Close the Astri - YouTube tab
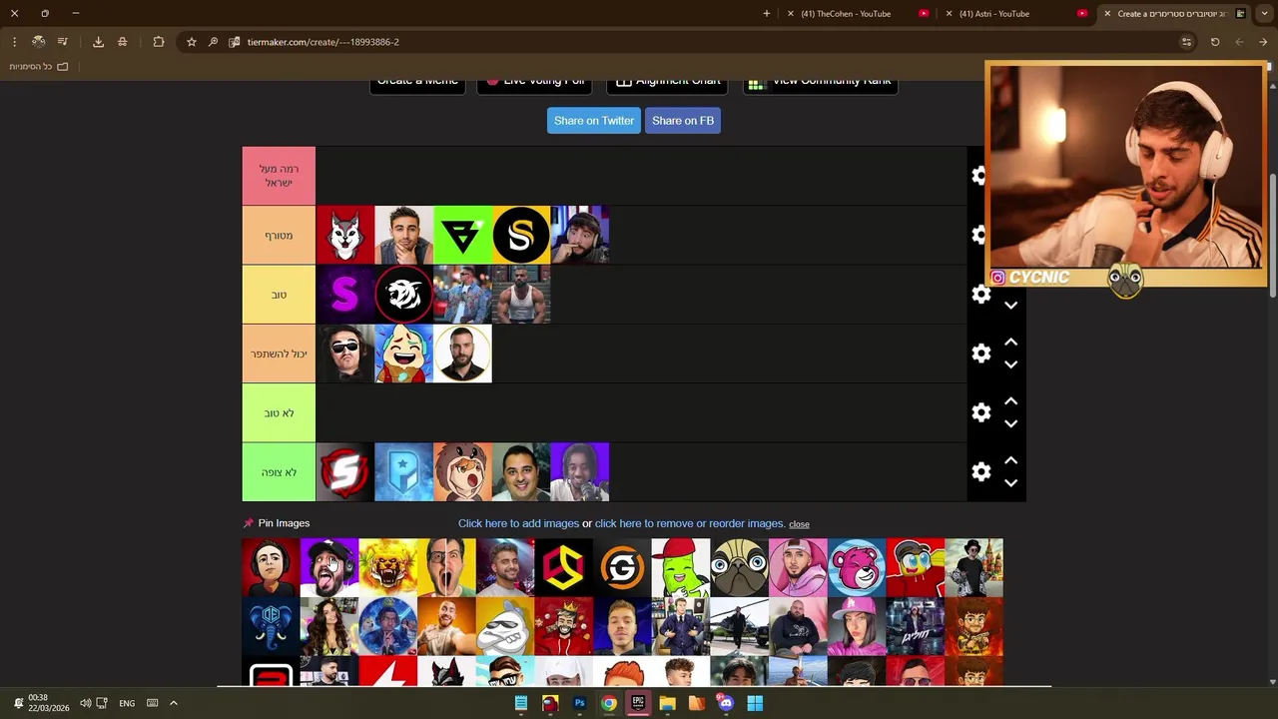The height and width of the screenshot is (719, 1278). [x=950, y=14]
